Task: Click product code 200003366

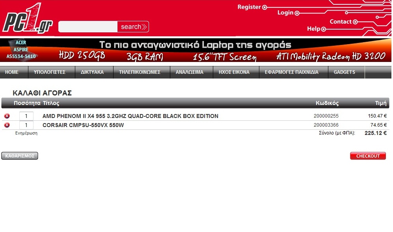Action: (x=326, y=125)
